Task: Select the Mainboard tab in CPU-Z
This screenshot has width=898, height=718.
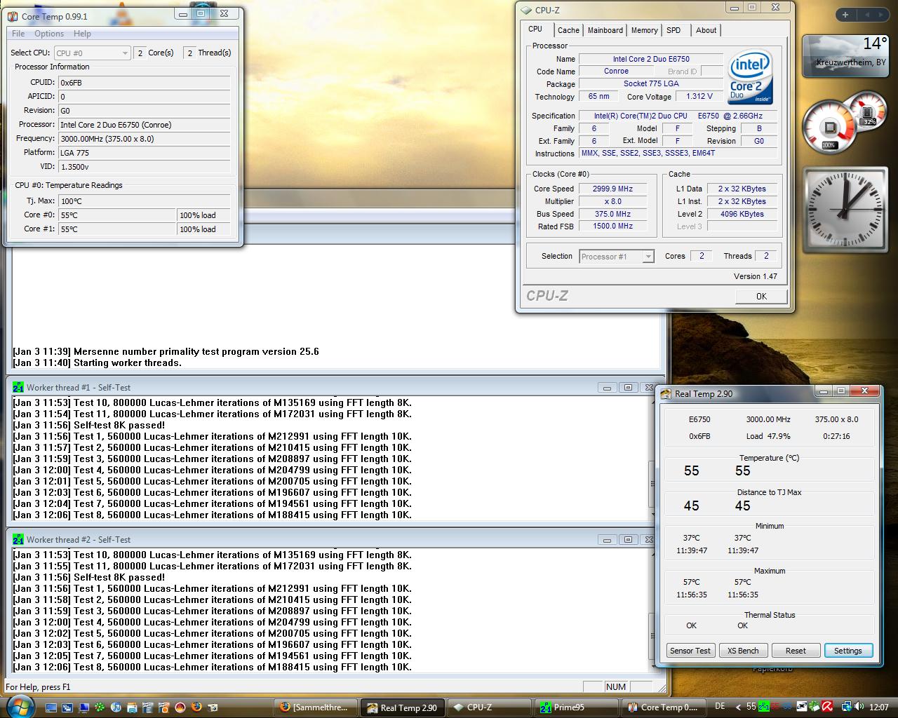Action: [605, 30]
